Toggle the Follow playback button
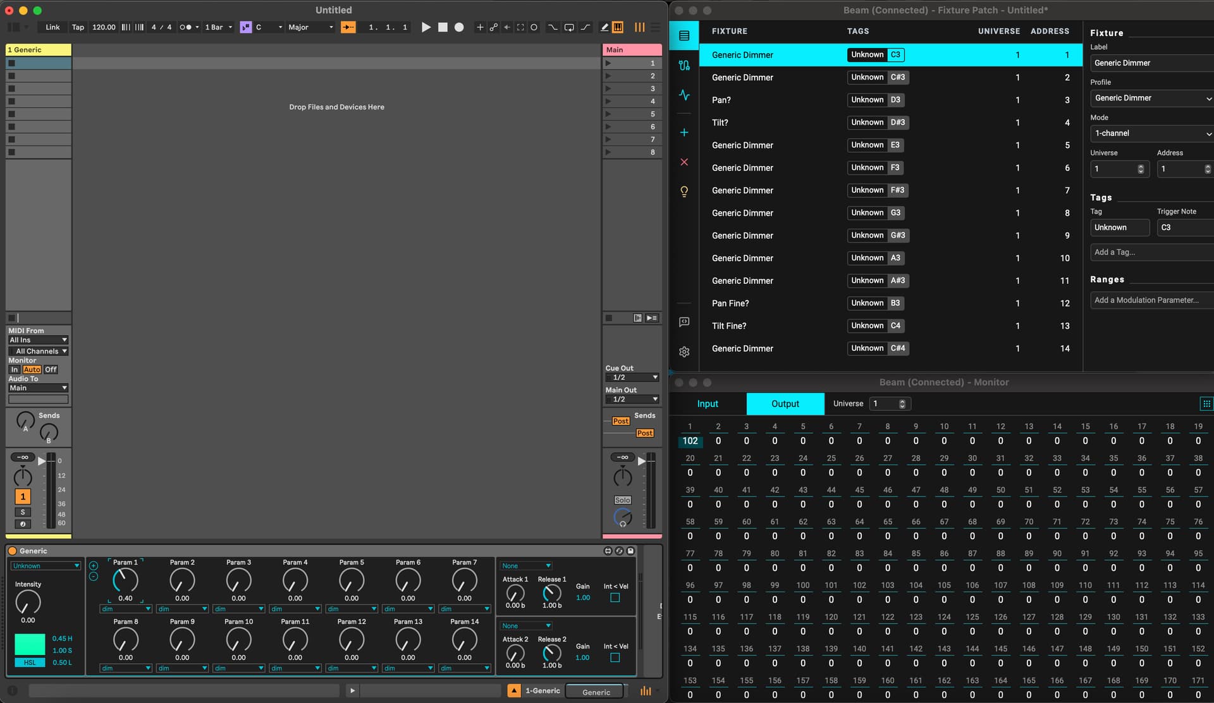1214x703 pixels. [348, 27]
